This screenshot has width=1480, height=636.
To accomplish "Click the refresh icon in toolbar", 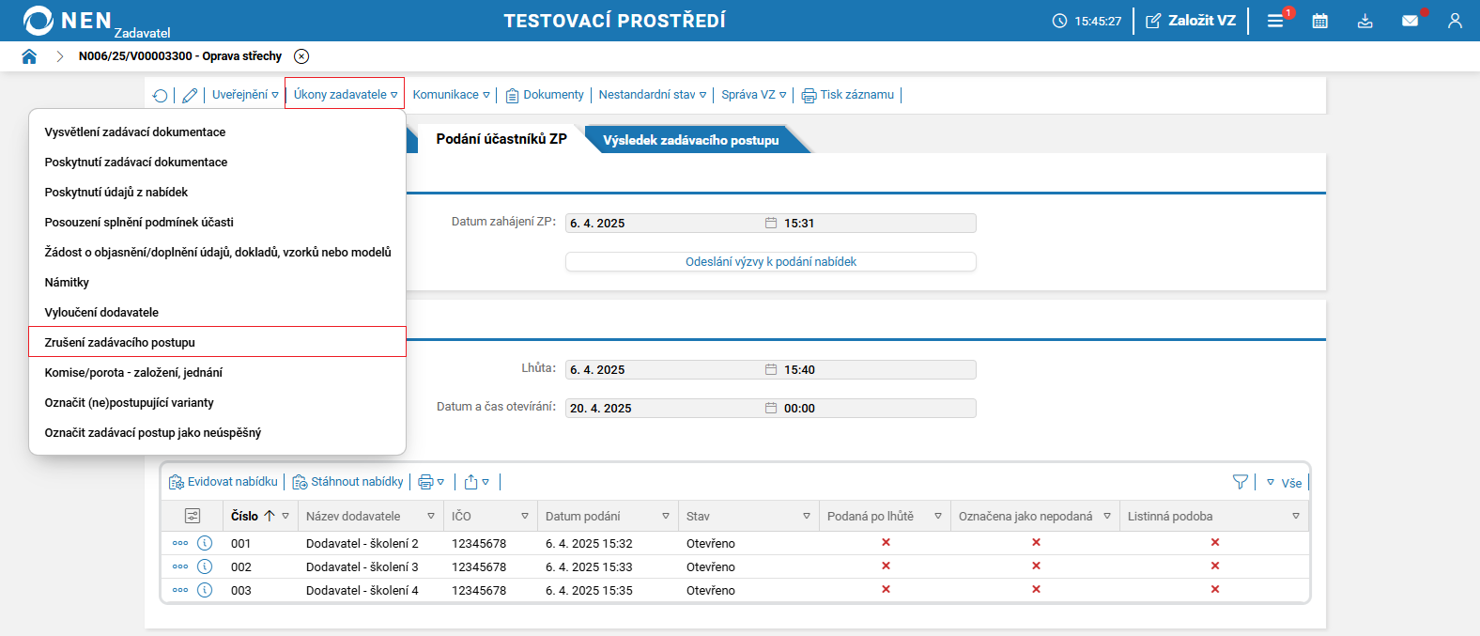I will (161, 95).
